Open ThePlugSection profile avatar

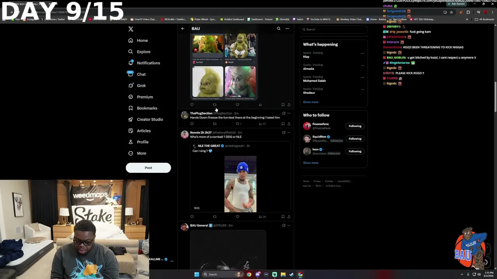(184, 115)
